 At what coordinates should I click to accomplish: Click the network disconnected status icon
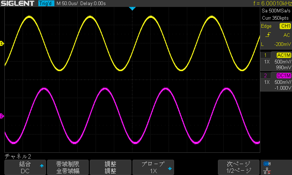pos(267,171)
